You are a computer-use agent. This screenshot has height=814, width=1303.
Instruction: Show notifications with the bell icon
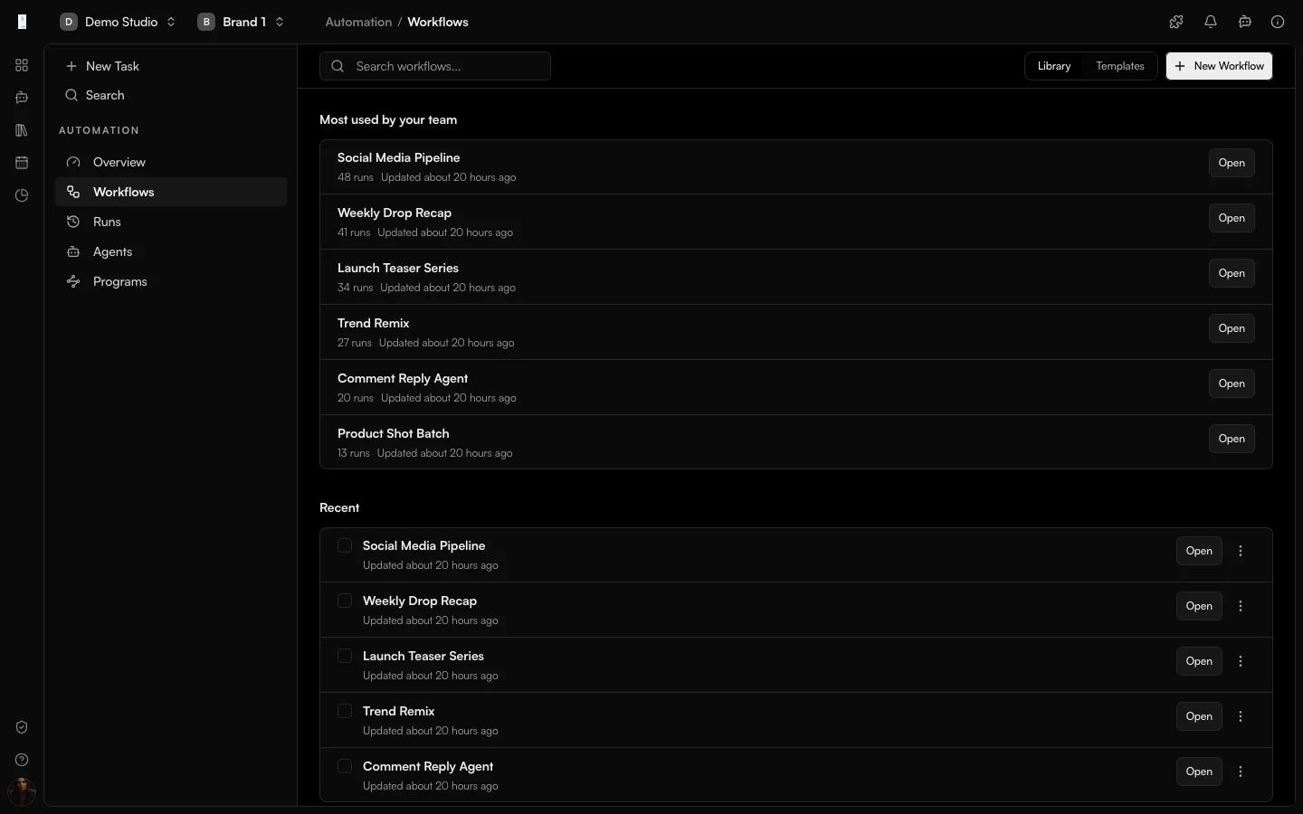point(1211,22)
